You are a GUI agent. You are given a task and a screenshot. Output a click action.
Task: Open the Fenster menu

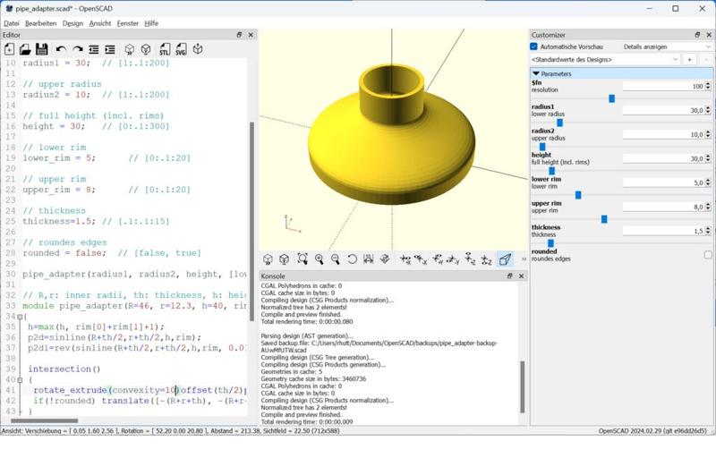127,23
